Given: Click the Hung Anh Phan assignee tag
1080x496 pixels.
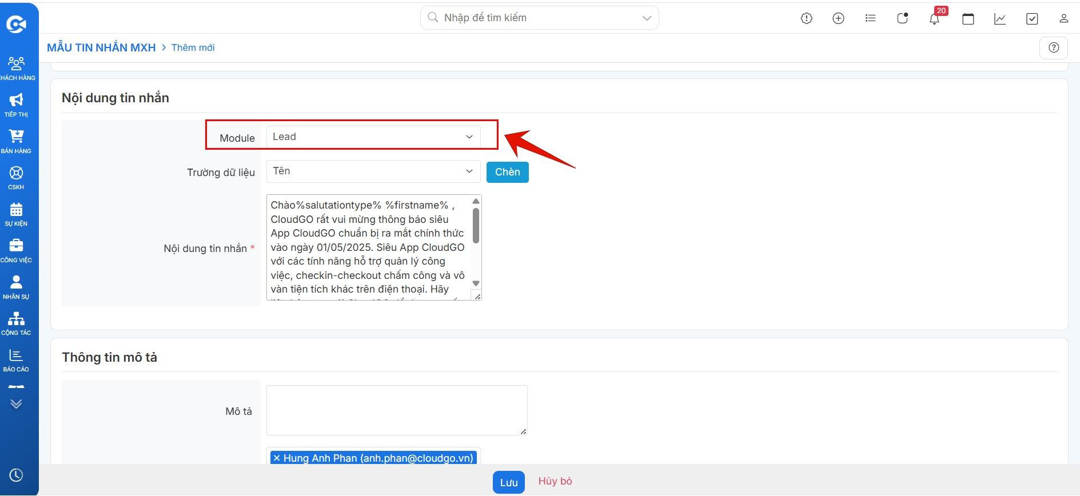Looking at the screenshot, I should pyautogui.click(x=373, y=458).
